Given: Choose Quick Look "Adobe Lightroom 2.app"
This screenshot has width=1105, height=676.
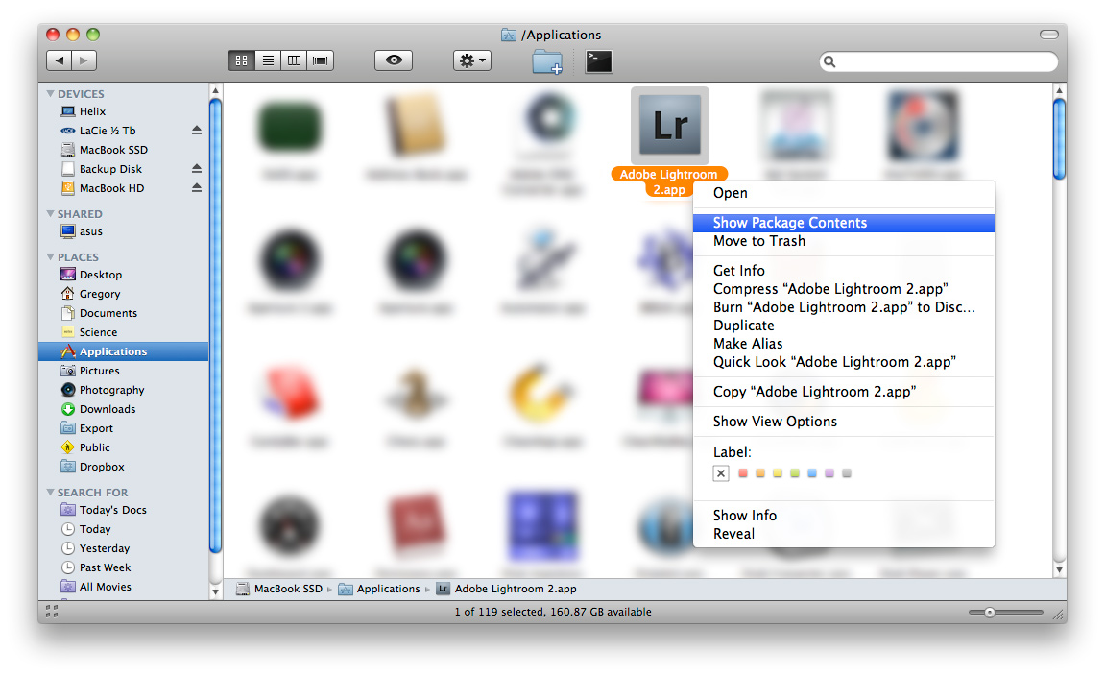Looking at the screenshot, I should coord(844,362).
